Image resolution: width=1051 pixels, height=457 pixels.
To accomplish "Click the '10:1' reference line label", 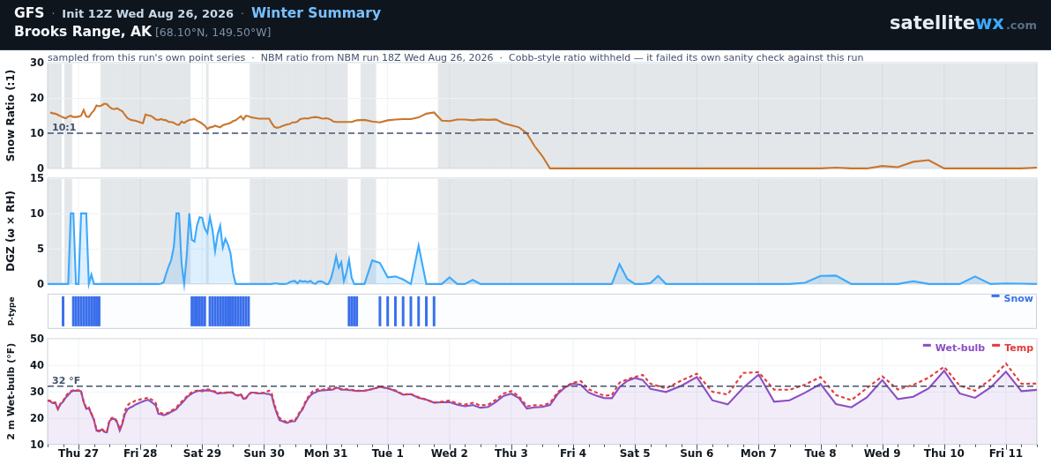I will pos(64,127).
